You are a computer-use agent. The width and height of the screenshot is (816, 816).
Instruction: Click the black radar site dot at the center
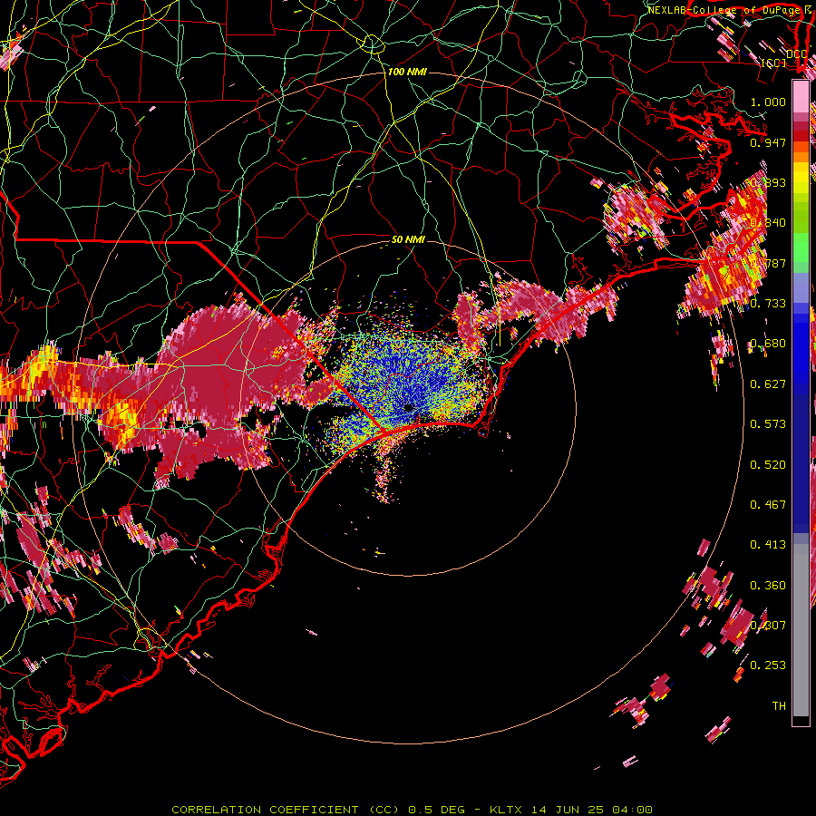pos(408,407)
